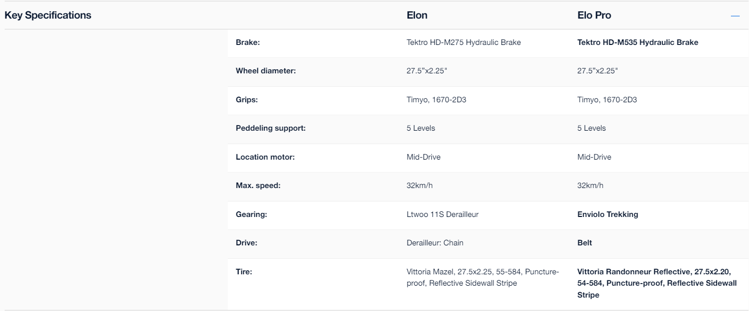
Task: Select the Elo Pro column header
Action: (594, 15)
